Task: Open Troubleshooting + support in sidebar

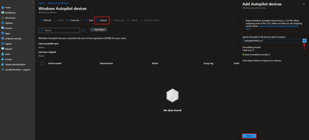Action: 18,70
